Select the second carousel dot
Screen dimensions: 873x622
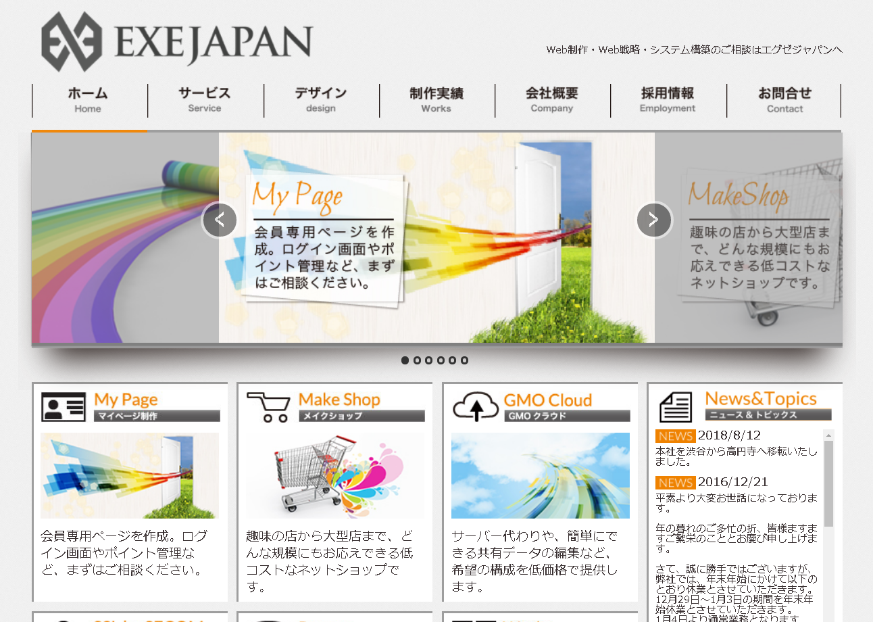click(417, 360)
